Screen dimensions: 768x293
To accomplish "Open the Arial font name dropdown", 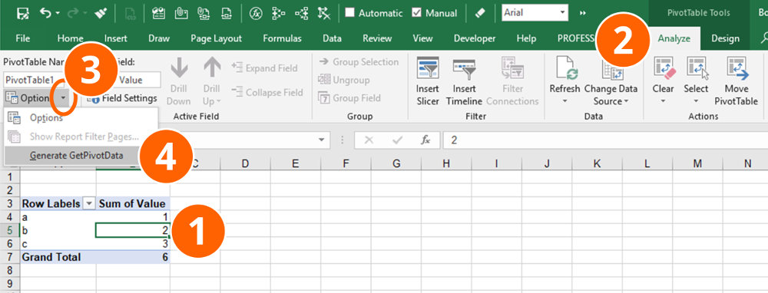I will (x=562, y=13).
